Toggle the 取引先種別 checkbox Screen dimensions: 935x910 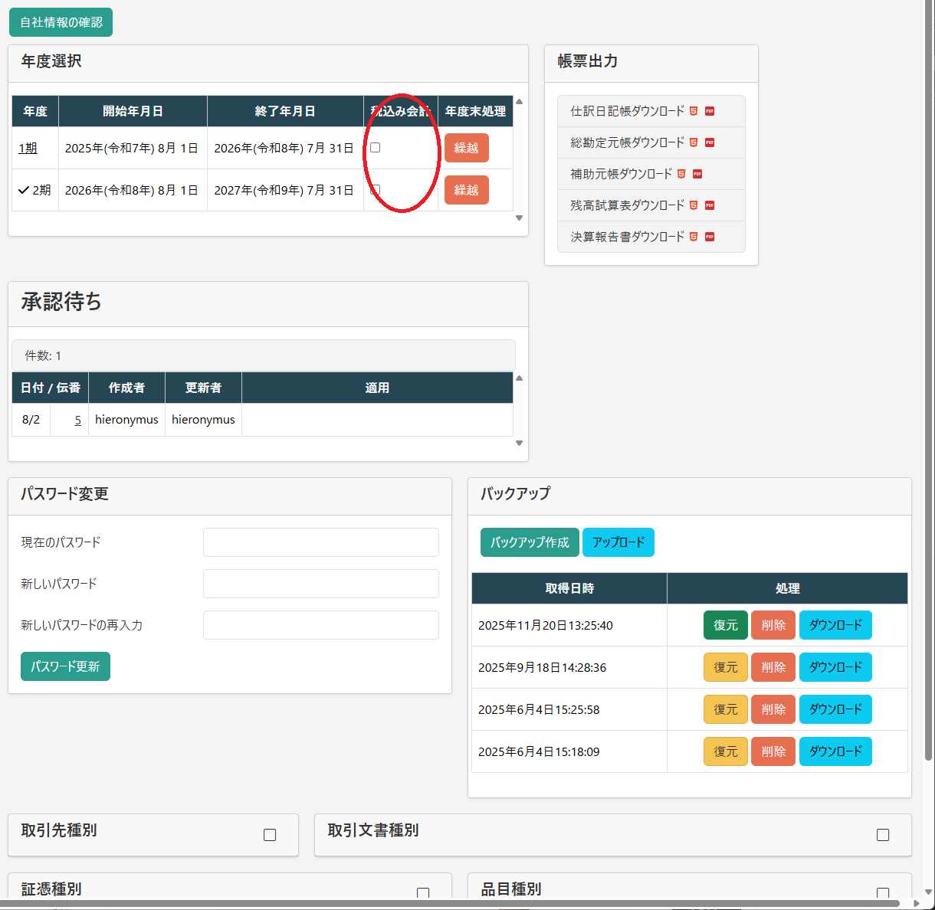(270, 835)
